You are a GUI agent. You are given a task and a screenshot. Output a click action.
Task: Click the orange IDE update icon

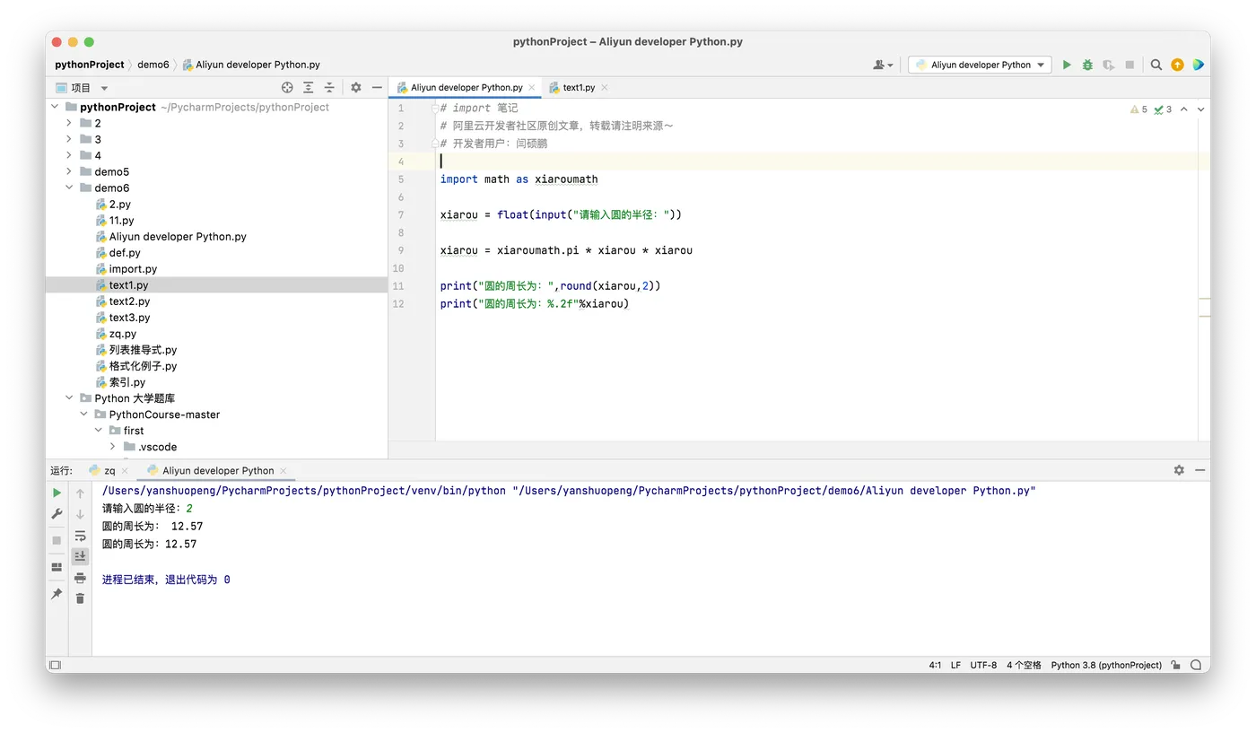click(x=1177, y=65)
